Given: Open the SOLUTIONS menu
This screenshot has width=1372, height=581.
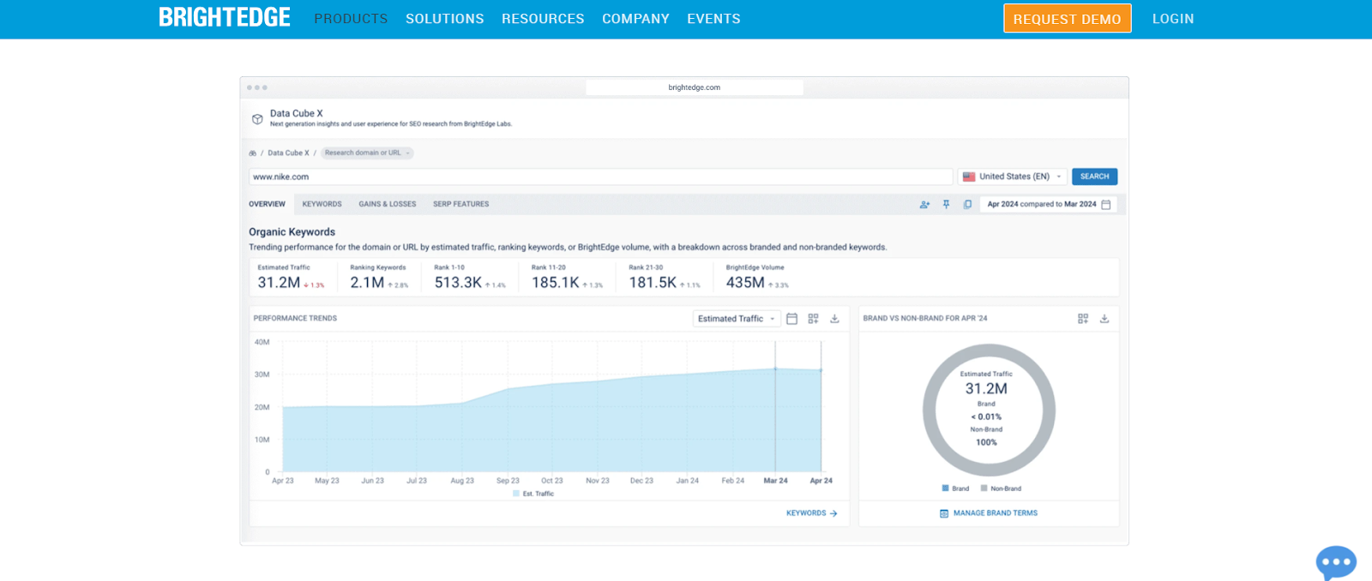Looking at the screenshot, I should tap(445, 19).
